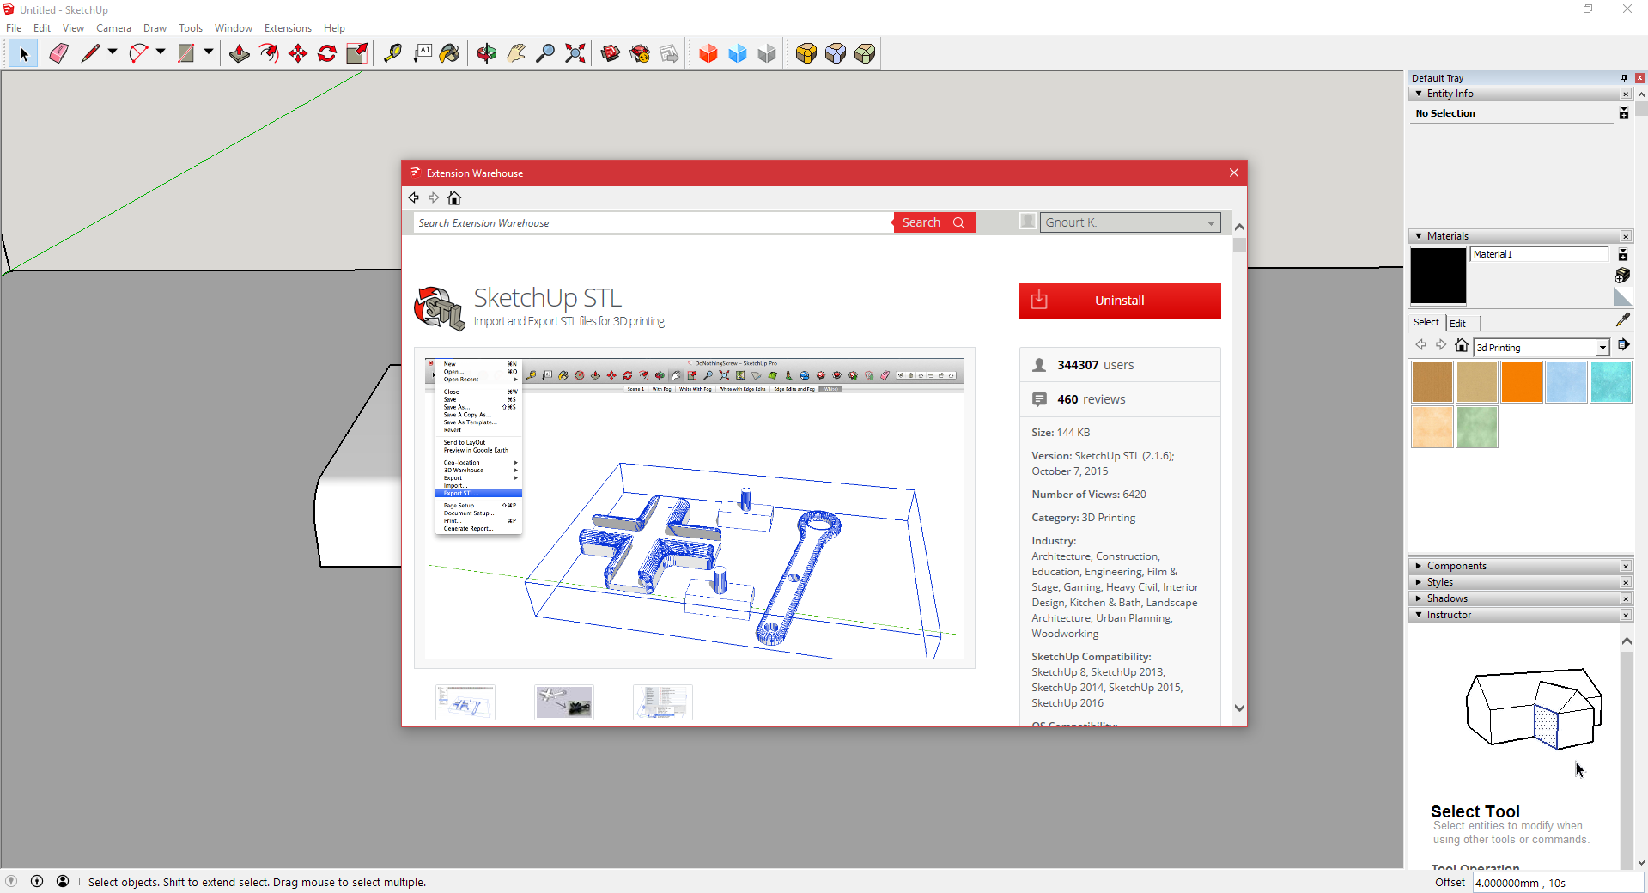Image resolution: width=1648 pixels, height=893 pixels.
Task: Open the Arc tool dropdown arrow
Action: (161, 53)
